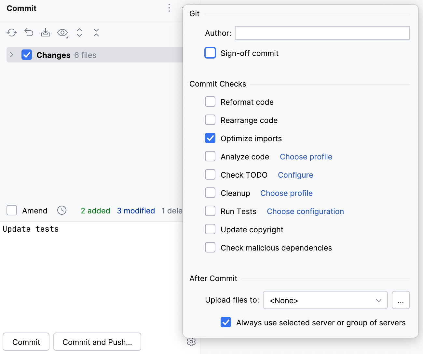This screenshot has height=354, width=423.
Task: Enable Reformat code commit check
Action: coord(210,102)
